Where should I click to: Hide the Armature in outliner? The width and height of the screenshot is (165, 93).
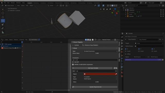pyautogui.click(x=163, y=12)
